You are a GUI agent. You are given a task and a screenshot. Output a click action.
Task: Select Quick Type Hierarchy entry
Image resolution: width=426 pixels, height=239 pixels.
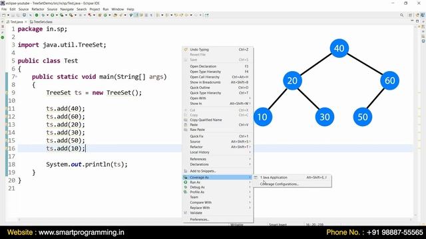pos(218,93)
